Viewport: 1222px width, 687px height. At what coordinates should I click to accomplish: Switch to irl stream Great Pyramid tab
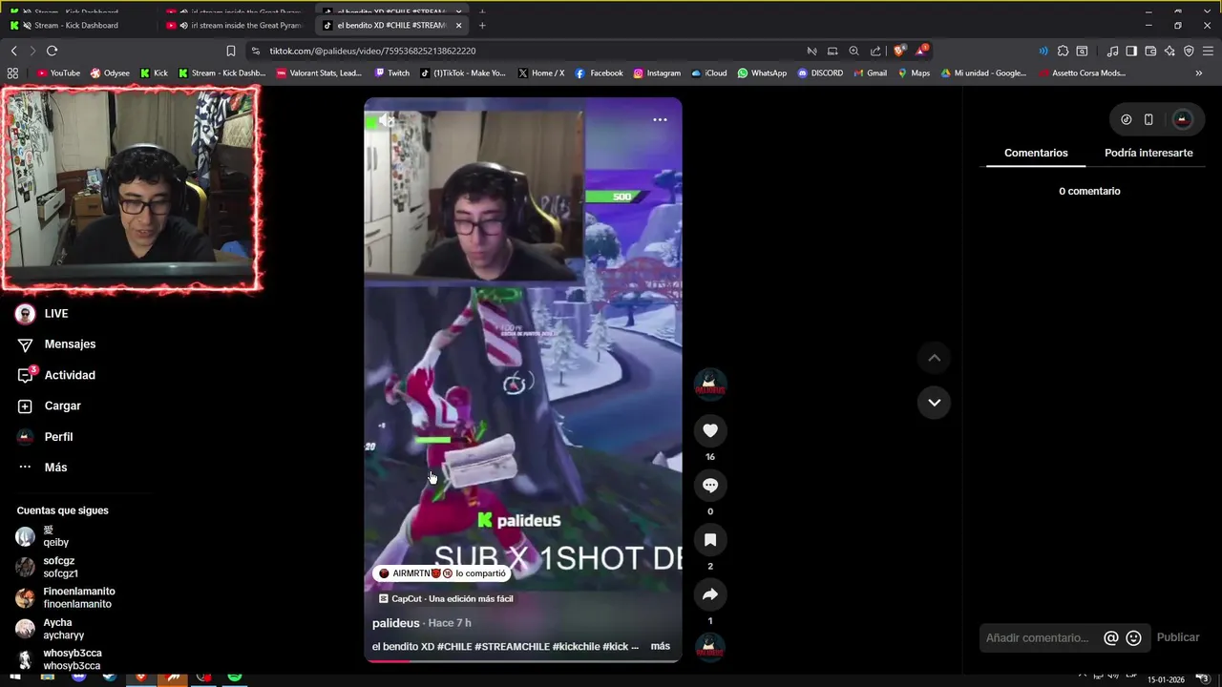click(x=239, y=25)
